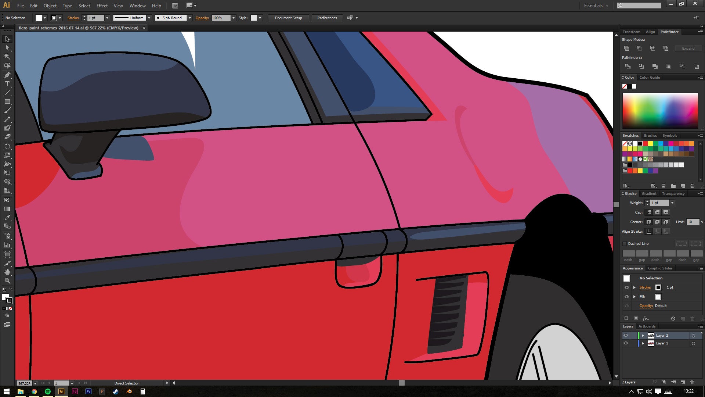
Task: Toggle Fill visibility in Appearance panel
Action: (627, 297)
